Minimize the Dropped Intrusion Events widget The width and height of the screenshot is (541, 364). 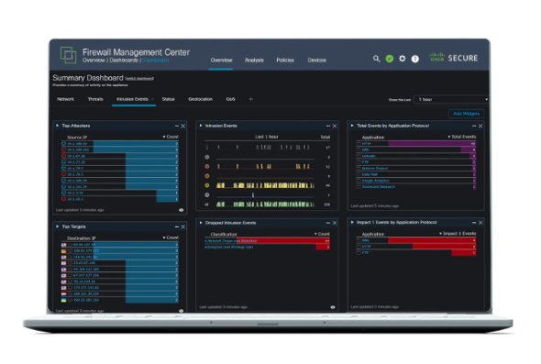pos(327,223)
